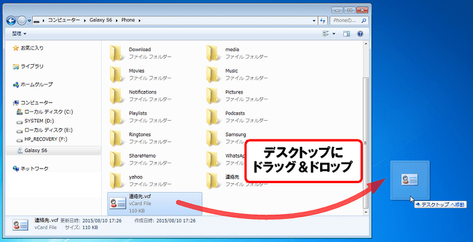
Task: Select the Playlists folder icon
Action: (x=117, y=117)
